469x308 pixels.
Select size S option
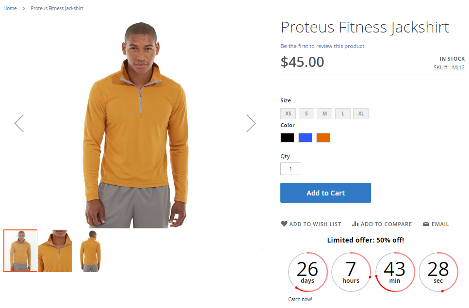(306, 114)
